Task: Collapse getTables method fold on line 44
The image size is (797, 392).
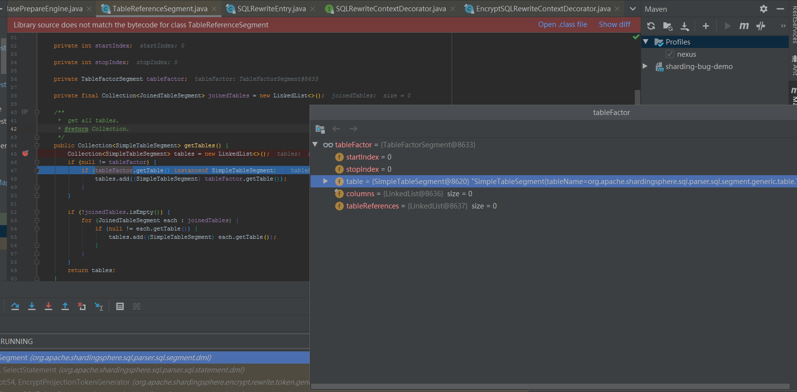Action: (37, 145)
